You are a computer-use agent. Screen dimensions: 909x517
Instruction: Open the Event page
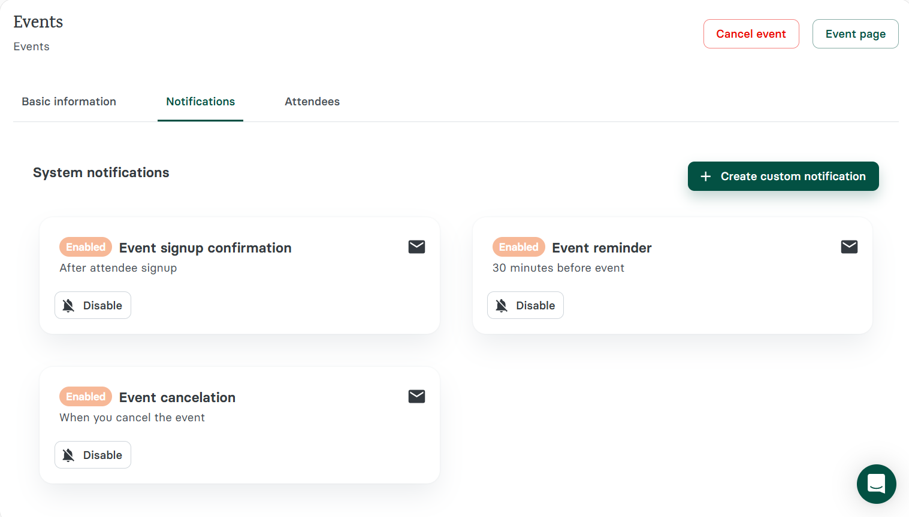click(x=855, y=34)
